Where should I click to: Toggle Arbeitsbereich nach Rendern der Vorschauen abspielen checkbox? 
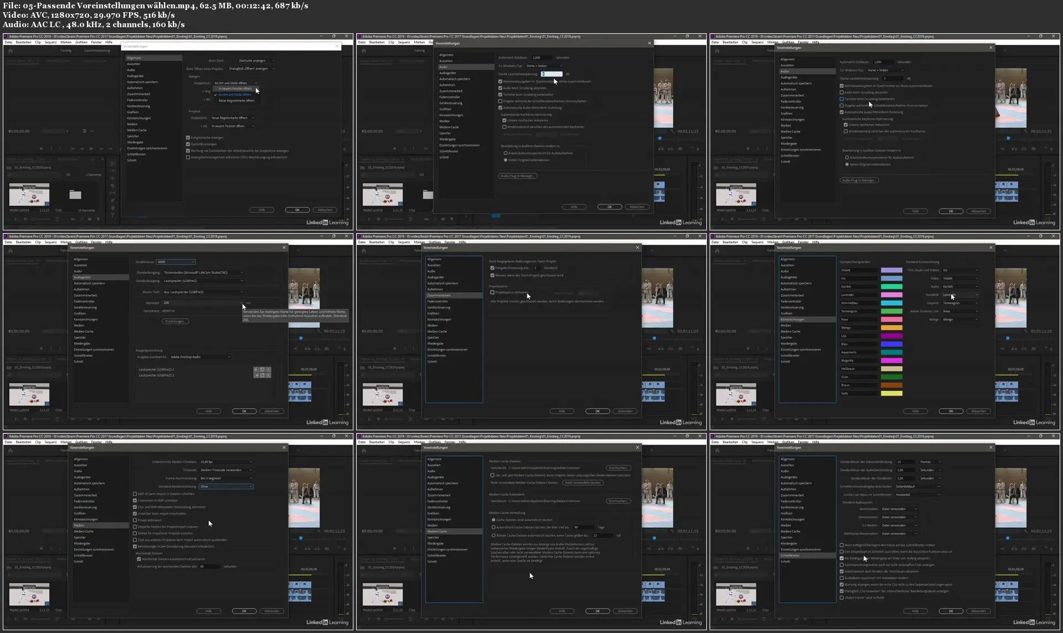[842, 571]
